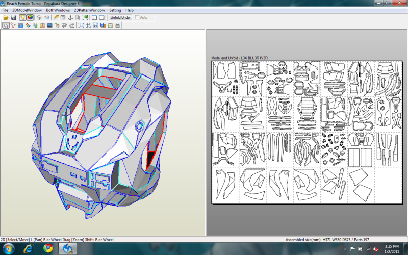Click the '2D [Select/Move] L [Pan] R' status hint
Screen dimensions: 408x255
click(x=57, y=240)
